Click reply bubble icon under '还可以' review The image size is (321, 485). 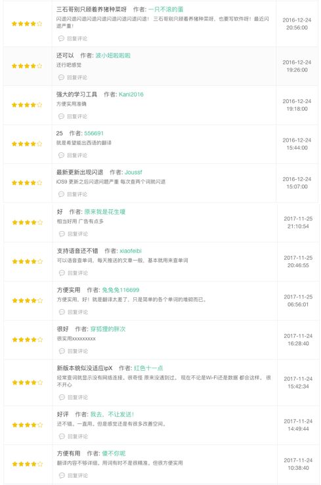pos(61,77)
